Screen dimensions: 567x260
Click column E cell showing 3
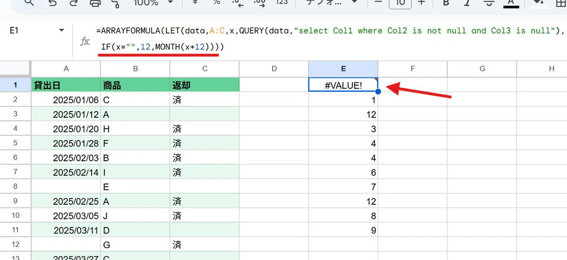[343, 129]
